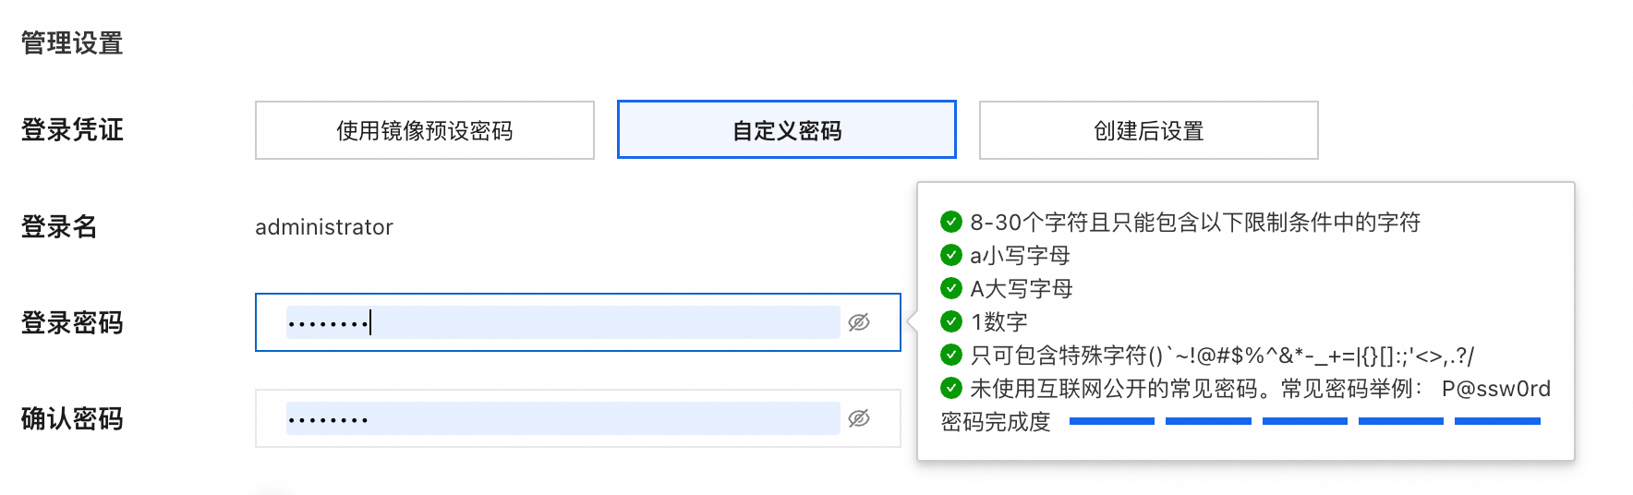Select the 创建后设置 option
This screenshot has width=1633, height=495.
(x=1148, y=130)
